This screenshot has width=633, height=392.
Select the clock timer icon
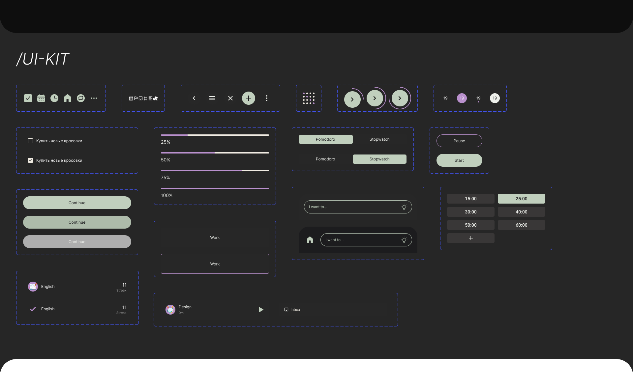[x=54, y=98]
